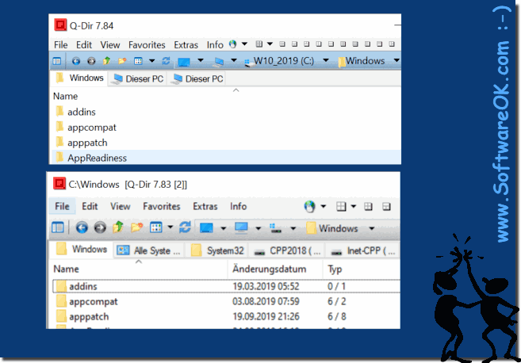The height and width of the screenshot is (363, 521).
Task: Refresh the folder in Q-Dir 7.84 toolbar
Action: pos(166,61)
